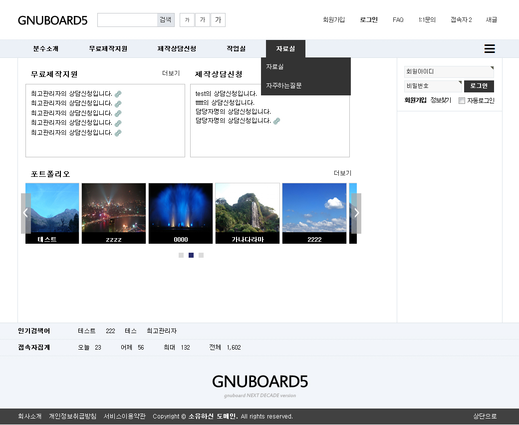The width and height of the screenshot is (519, 425).
Task: Open the 분수소개 menu item
Action: coord(46,48)
